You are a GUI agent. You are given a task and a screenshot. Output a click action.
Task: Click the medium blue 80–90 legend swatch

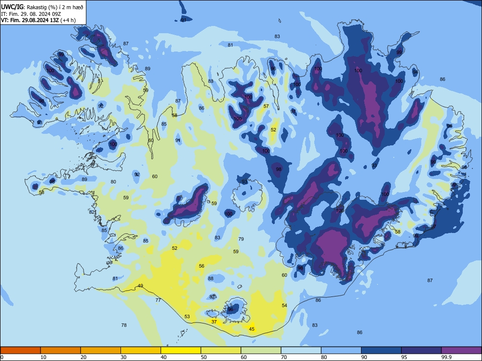pyautogui.click(x=341, y=350)
